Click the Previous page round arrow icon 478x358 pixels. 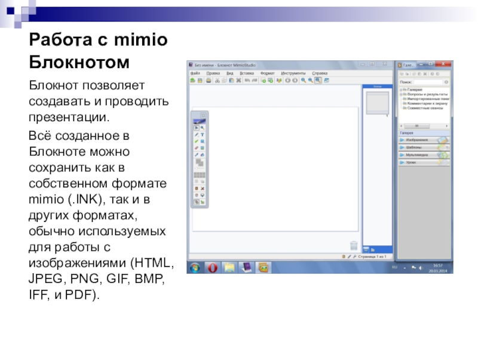287,81
